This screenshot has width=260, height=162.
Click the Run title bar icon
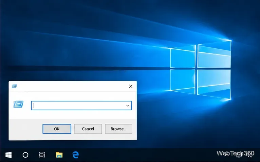coord(15,86)
